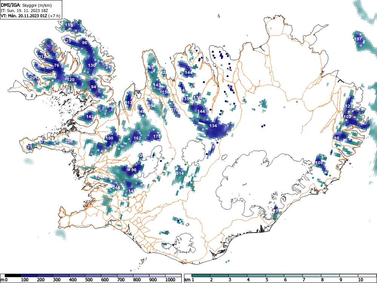Click the teal 4–5 km legend swatch
Image resolution: width=377 pixels, height=283 pixels.
256,275
